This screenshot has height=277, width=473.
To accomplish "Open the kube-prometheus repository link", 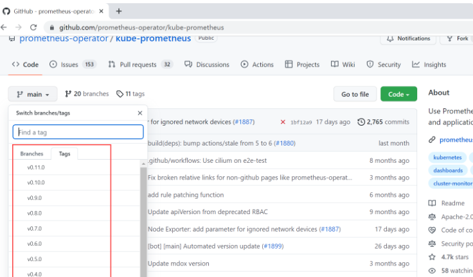I will click(153, 38).
